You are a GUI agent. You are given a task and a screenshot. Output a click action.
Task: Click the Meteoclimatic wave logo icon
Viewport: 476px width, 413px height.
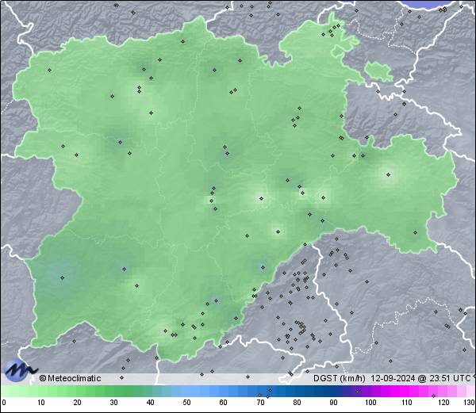click(20, 370)
